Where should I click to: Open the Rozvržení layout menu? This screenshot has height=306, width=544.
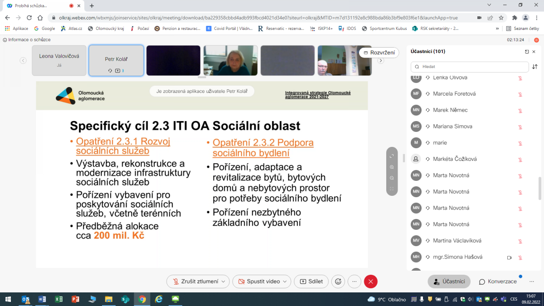(x=379, y=53)
